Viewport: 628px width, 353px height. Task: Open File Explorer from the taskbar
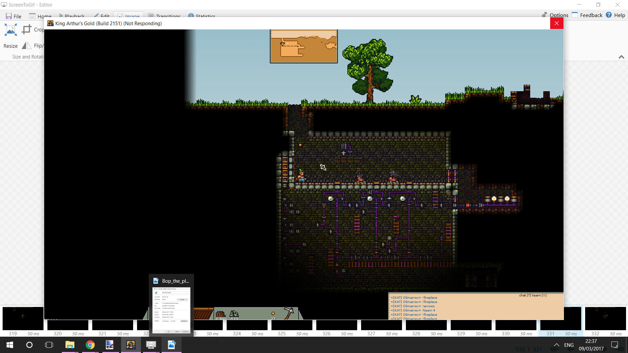(x=70, y=345)
